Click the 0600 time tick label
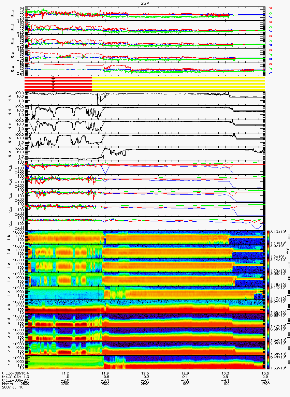Image resolution: width=290 pixels, height=397 pixels. click(25, 384)
